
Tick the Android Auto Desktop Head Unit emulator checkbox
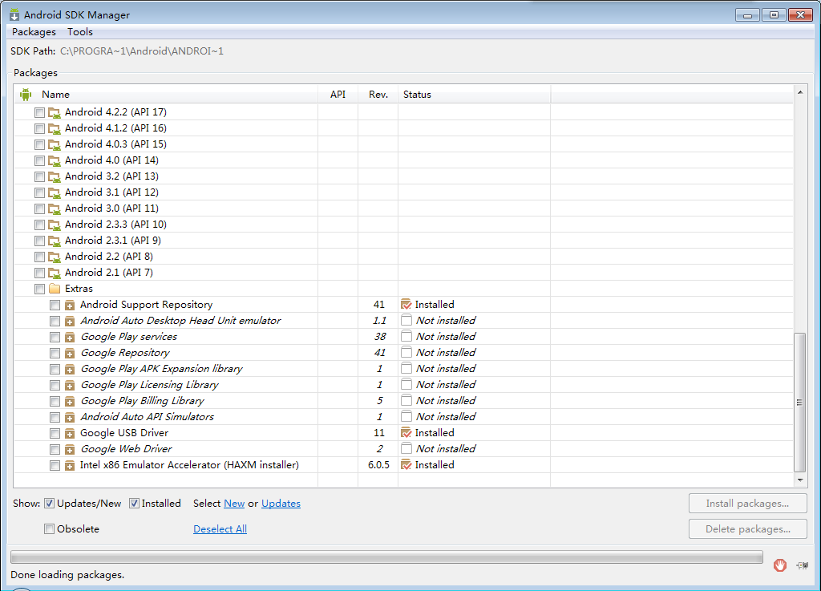click(x=55, y=321)
